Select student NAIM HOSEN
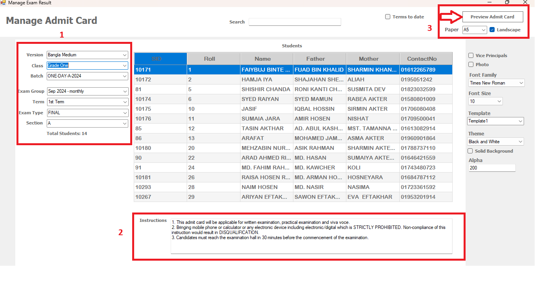This screenshot has width=535, height=281. click(x=267, y=187)
